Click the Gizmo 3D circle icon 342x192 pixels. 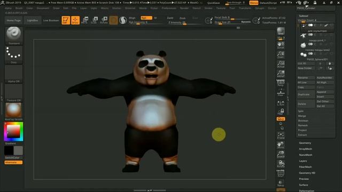pos(113,20)
